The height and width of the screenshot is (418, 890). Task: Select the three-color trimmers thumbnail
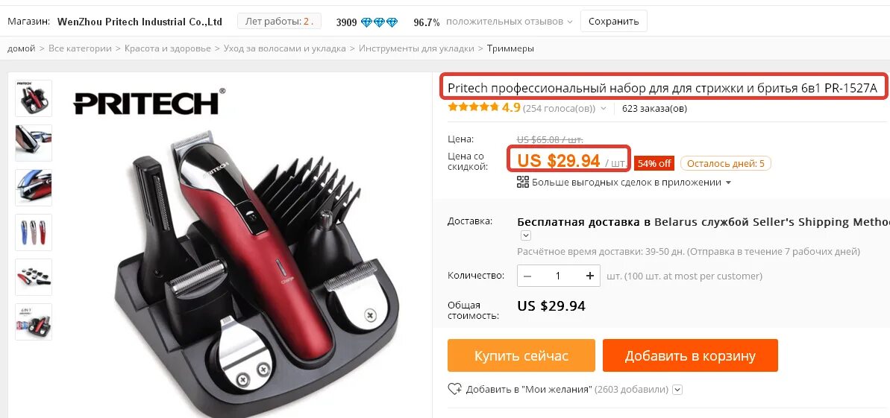click(34, 232)
